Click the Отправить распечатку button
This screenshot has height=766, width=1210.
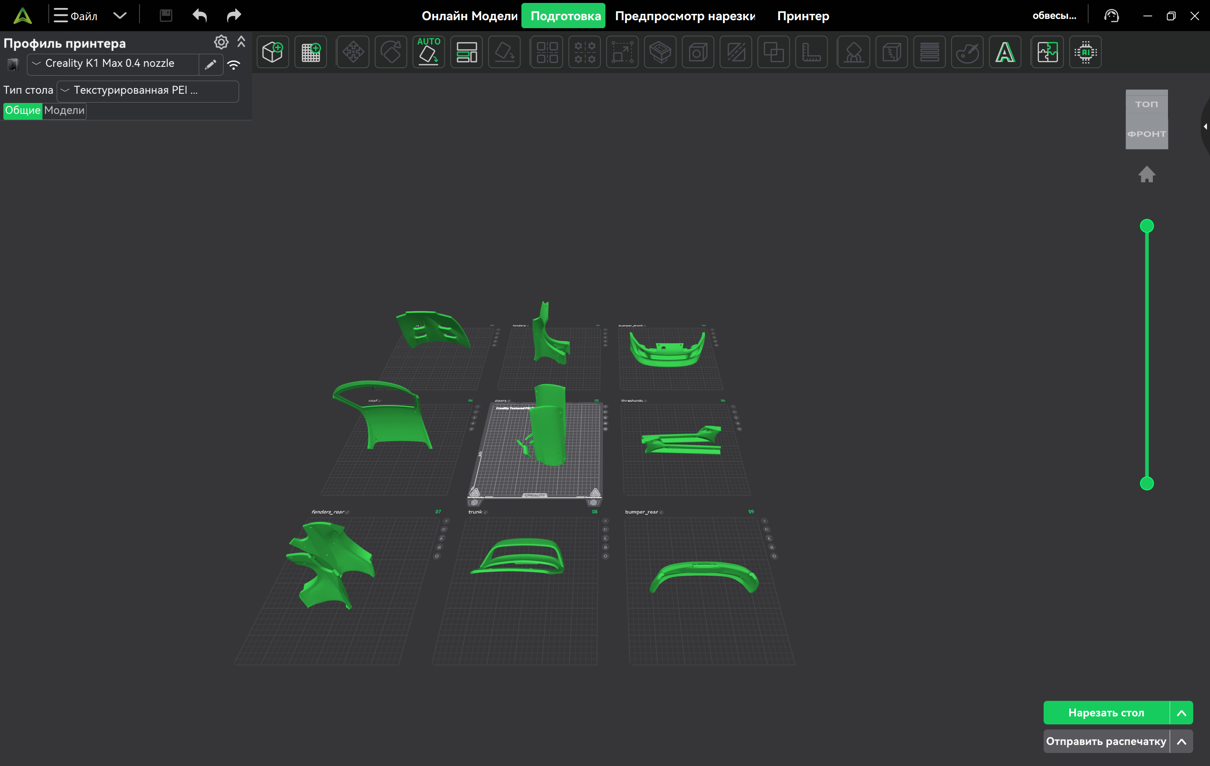click(x=1105, y=741)
